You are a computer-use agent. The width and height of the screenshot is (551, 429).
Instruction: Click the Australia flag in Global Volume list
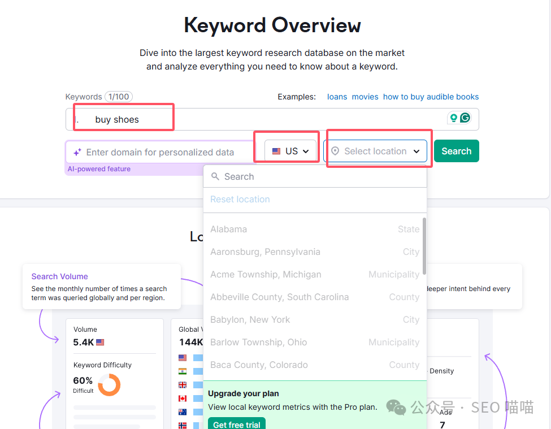tap(183, 412)
